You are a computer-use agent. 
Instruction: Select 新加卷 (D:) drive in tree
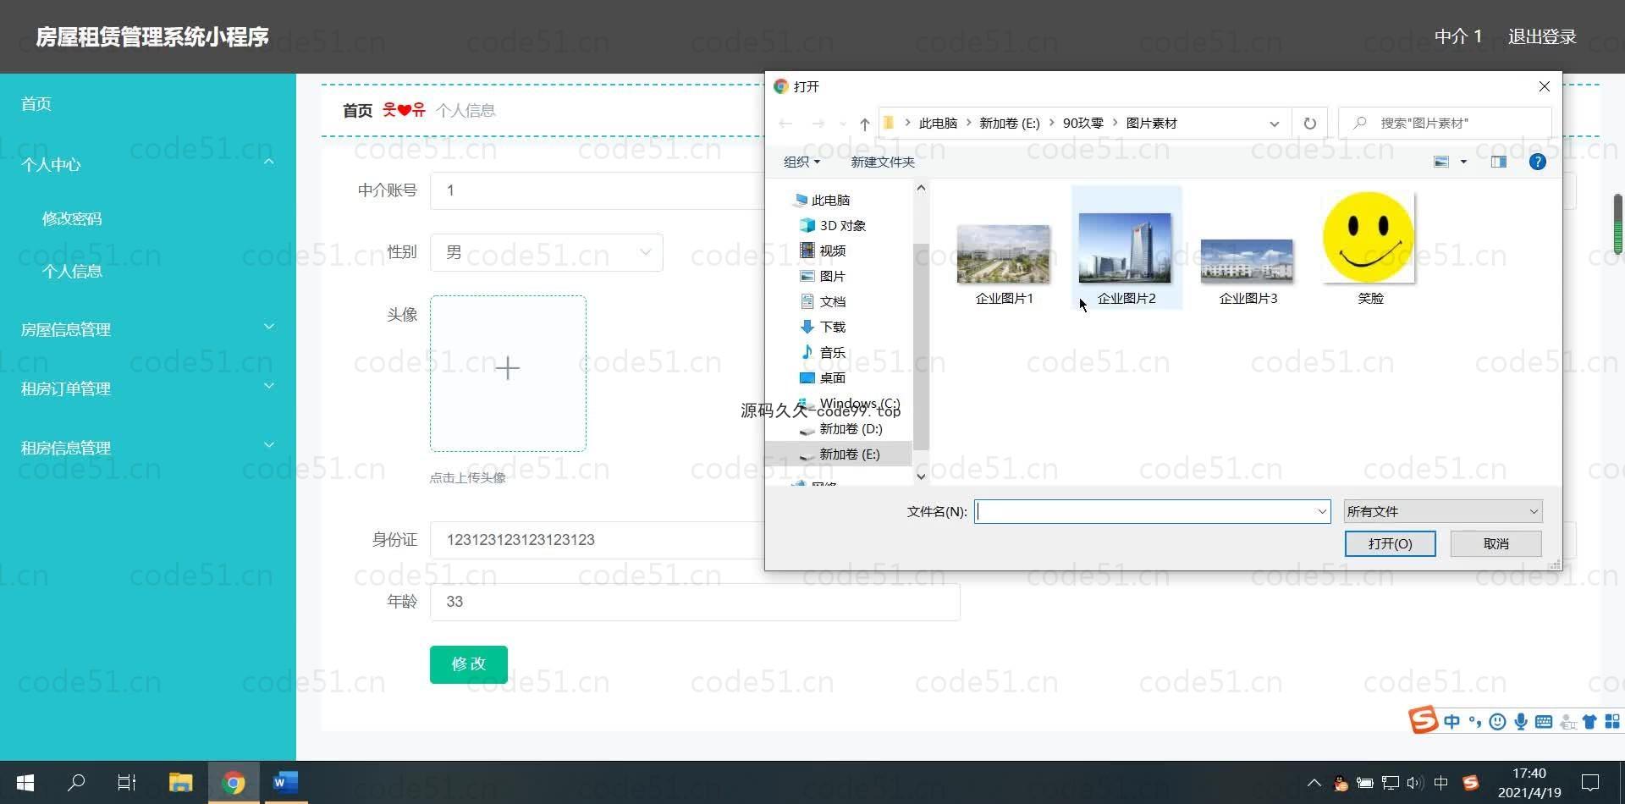point(841,428)
